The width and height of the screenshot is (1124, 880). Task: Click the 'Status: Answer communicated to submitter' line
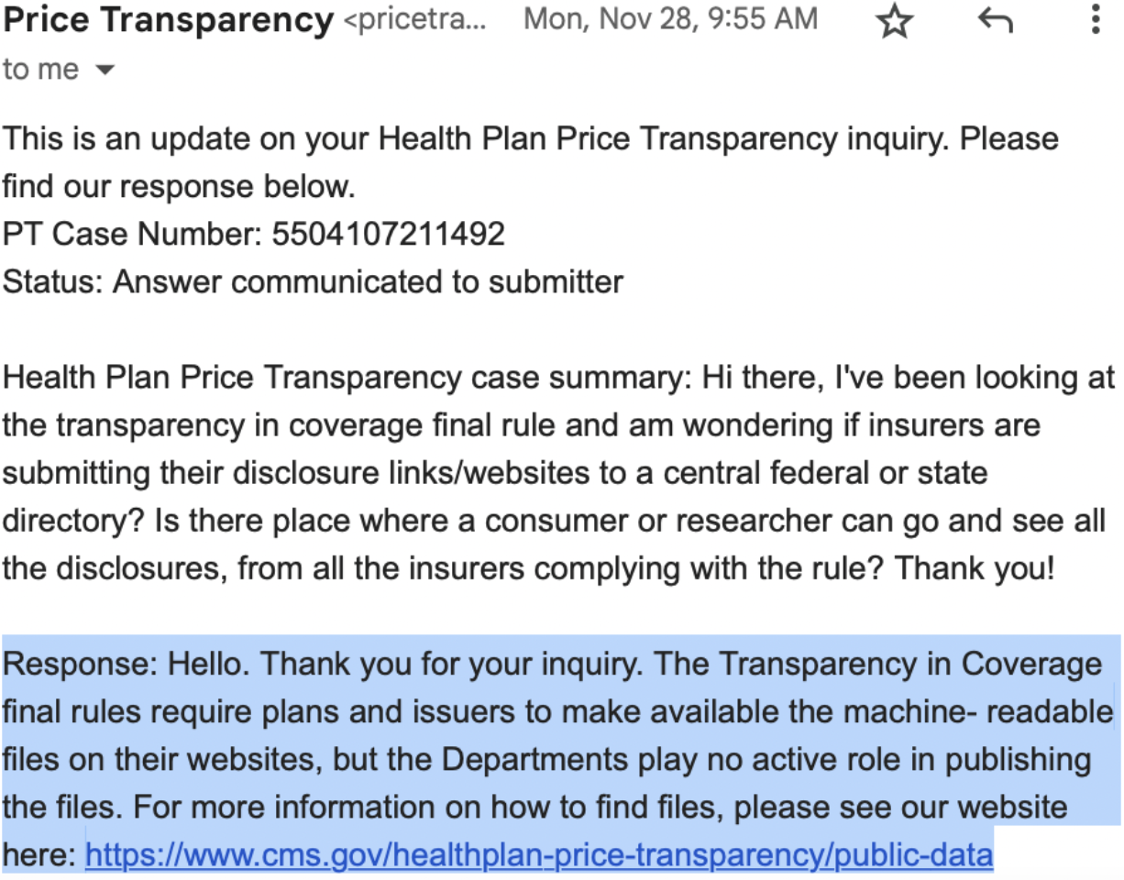coord(313,281)
